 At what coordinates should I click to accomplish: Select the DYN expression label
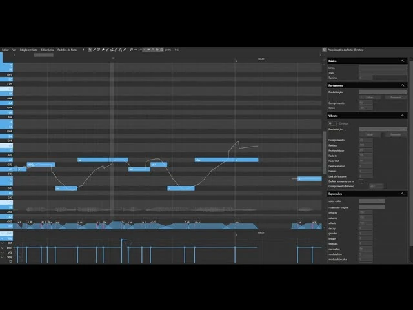pos(10,234)
